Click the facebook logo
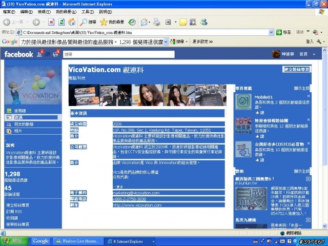 [18, 54]
